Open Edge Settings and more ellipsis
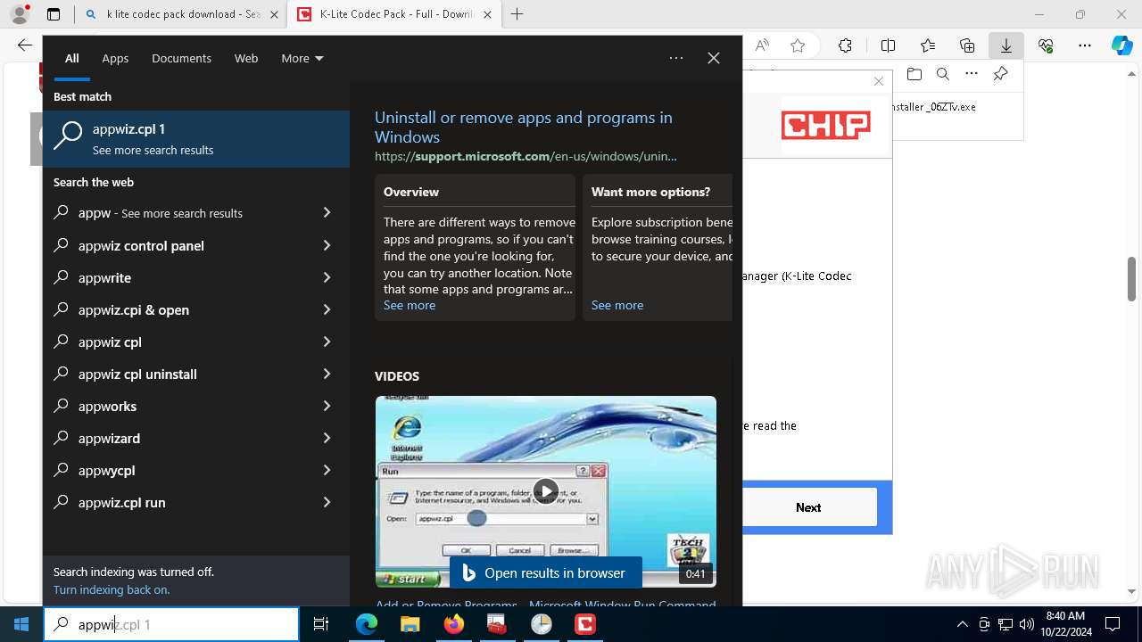 [x=1085, y=45]
